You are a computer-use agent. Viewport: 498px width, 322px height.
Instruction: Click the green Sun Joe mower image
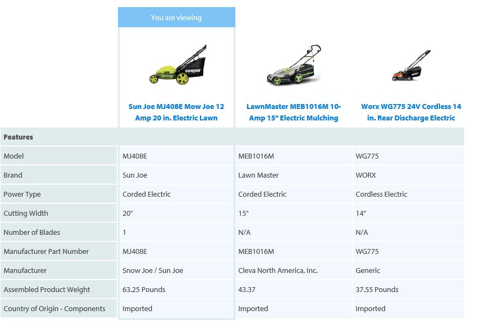pos(178,65)
